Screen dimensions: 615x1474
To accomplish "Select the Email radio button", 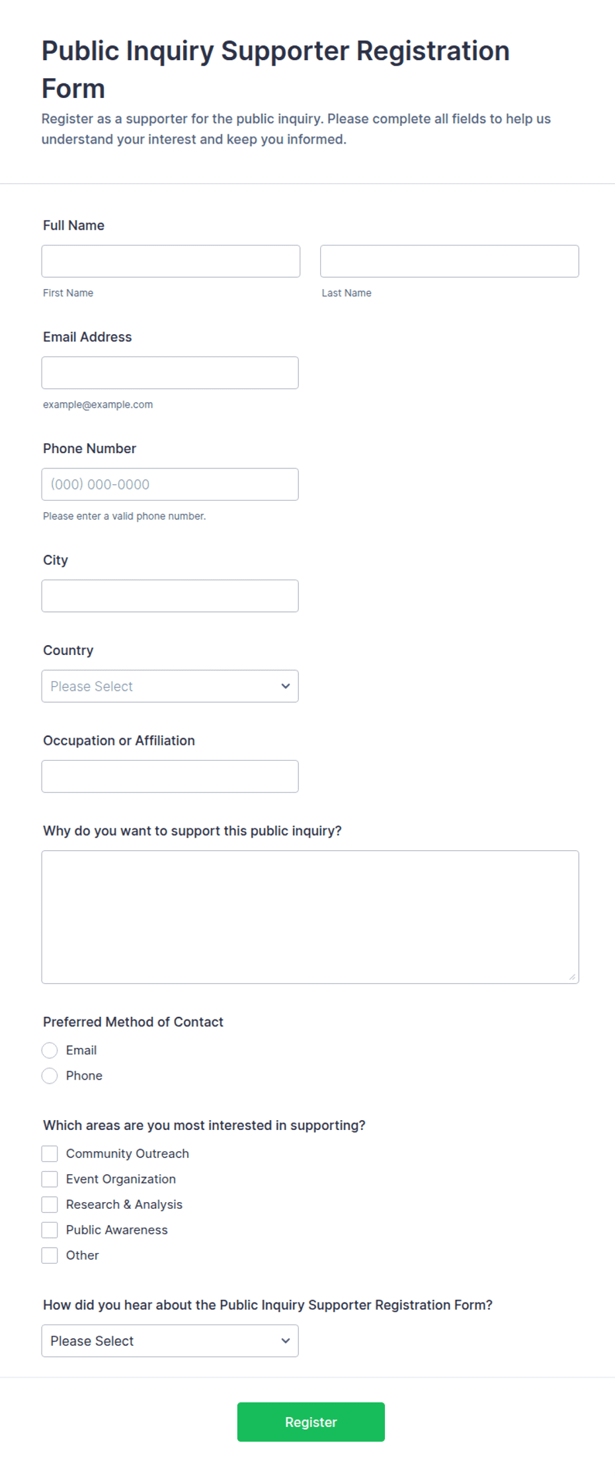I will click(50, 1051).
